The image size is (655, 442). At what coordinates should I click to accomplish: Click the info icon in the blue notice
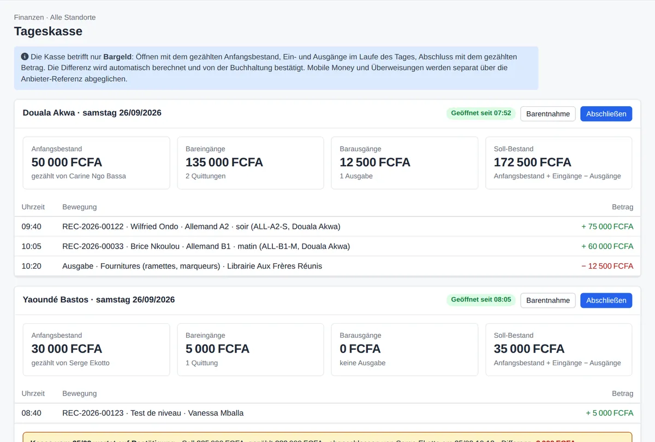(x=25, y=57)
